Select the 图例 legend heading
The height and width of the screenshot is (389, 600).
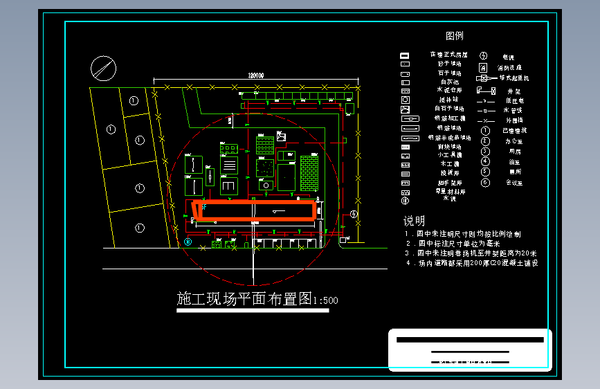455,35
